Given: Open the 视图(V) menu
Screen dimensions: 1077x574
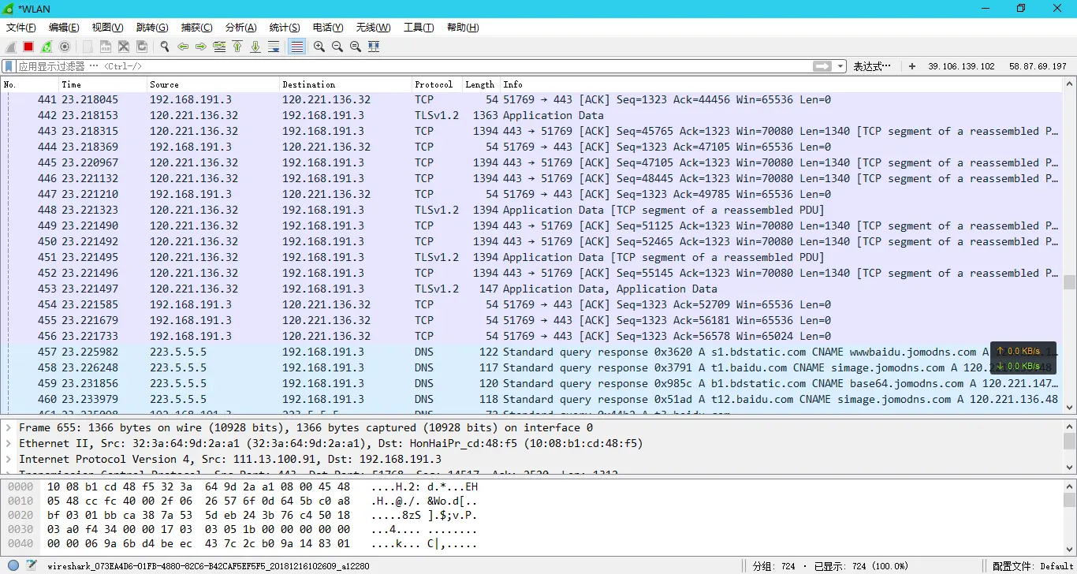Looking at the screenshot, I should point(108,28).
